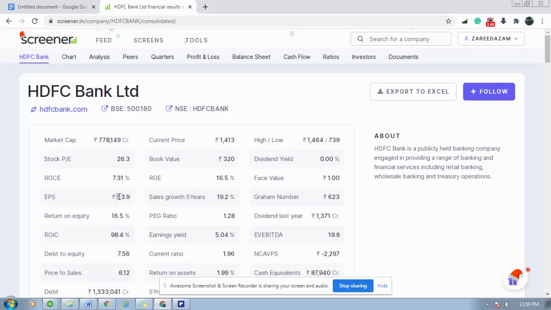Jump to the Peers section
Viewport: 551px width, 310px height.
(130, 57)
